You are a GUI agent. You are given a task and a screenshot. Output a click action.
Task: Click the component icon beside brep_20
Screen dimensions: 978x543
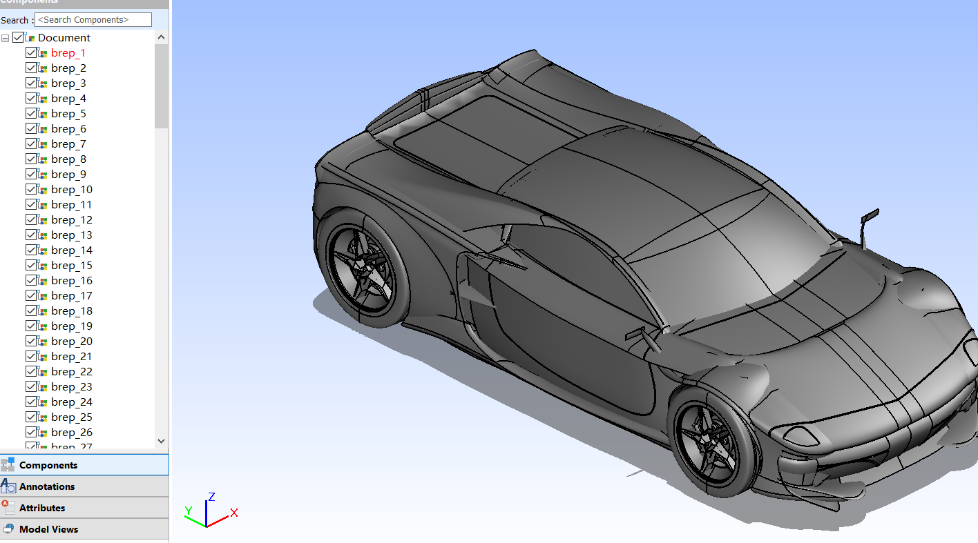pos(43,341)
